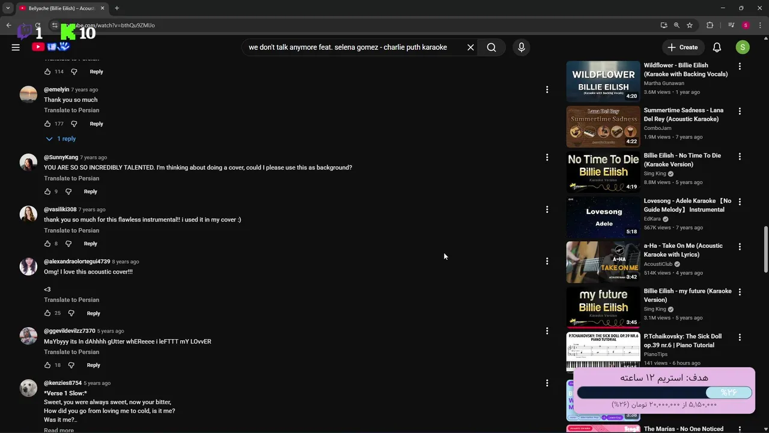Open the options menu on @kenzies8754's comment
769x433 pixels.
pos(547,383)
